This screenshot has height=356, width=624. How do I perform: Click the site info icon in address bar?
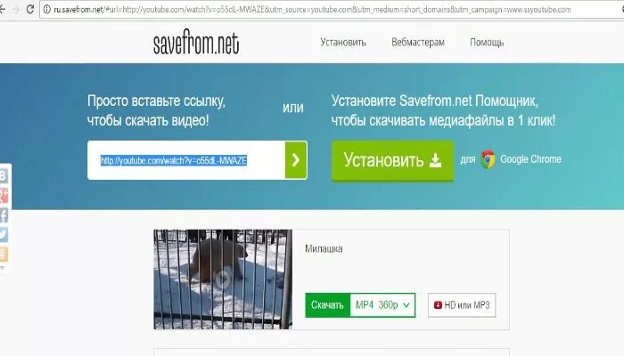(x=47, y=10)
